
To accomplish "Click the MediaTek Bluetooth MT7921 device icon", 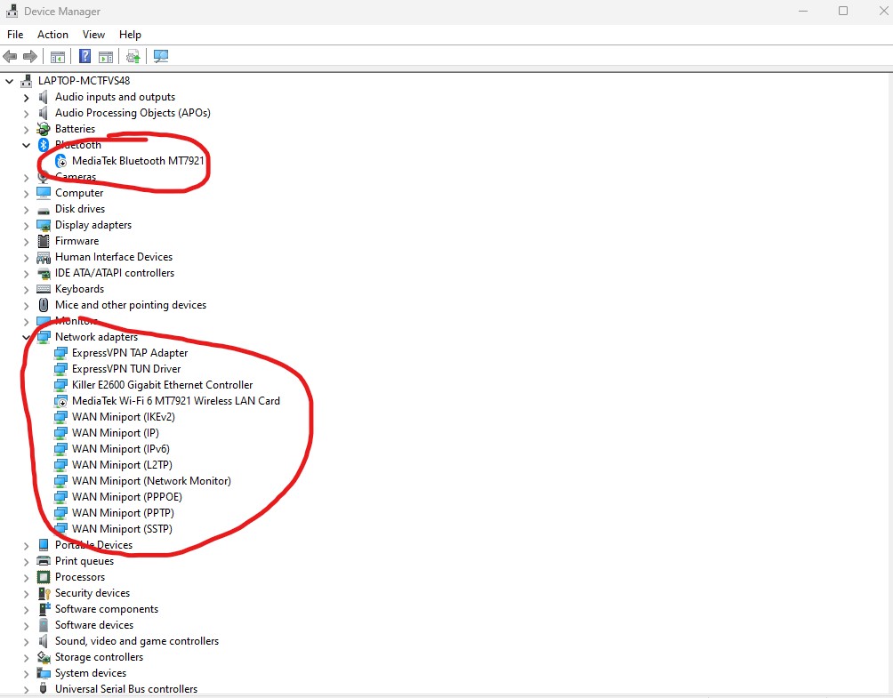I will (61, 161).
